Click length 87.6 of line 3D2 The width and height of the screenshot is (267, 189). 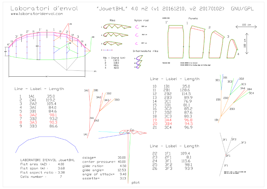tap(188, 113)
